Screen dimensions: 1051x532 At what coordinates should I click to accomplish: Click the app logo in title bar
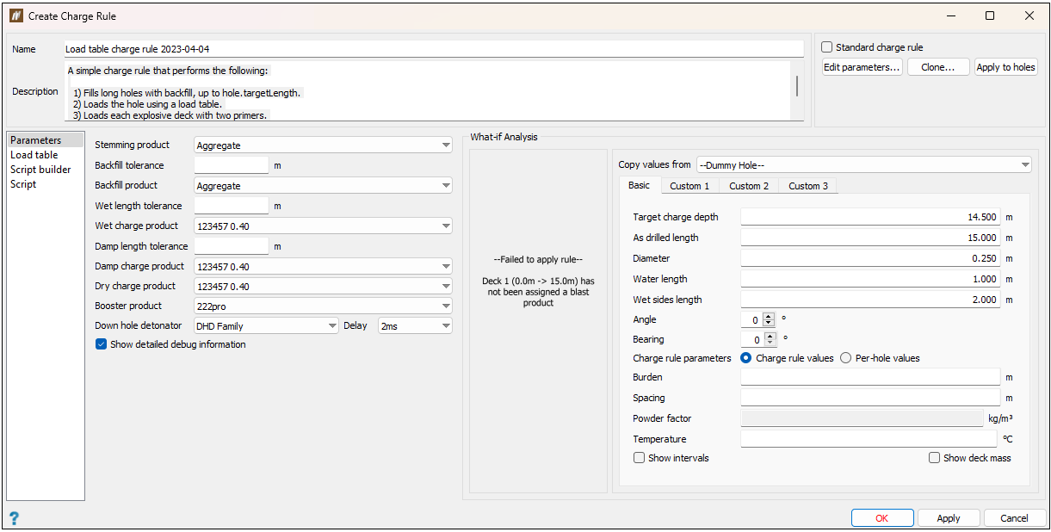point(15,16)
